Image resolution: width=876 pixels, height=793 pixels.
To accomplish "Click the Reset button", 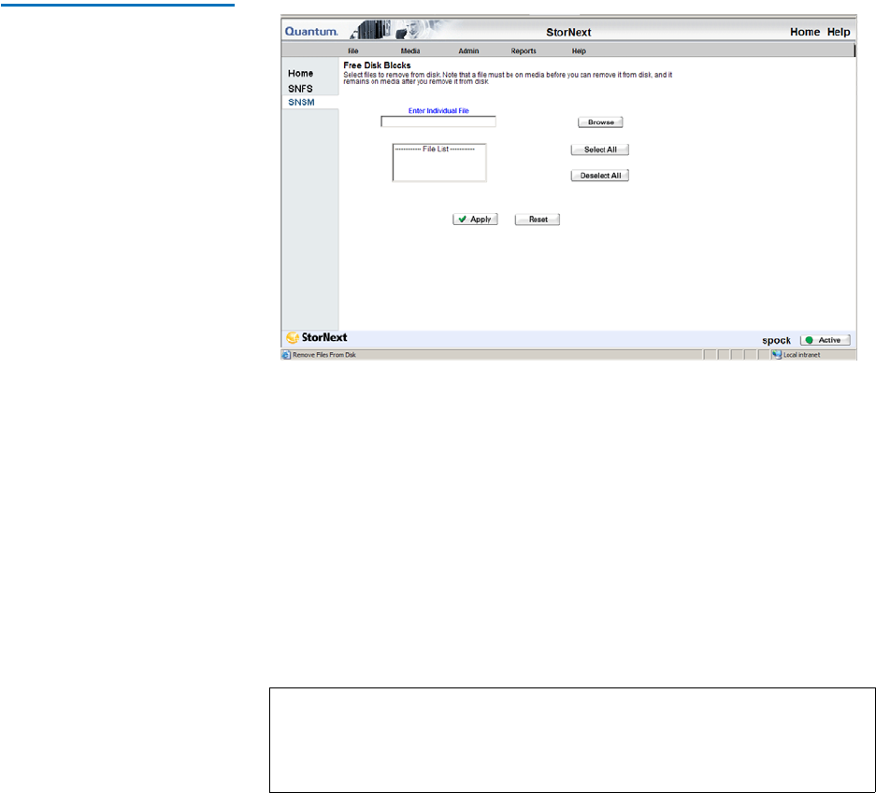I will tap(538, 219).
